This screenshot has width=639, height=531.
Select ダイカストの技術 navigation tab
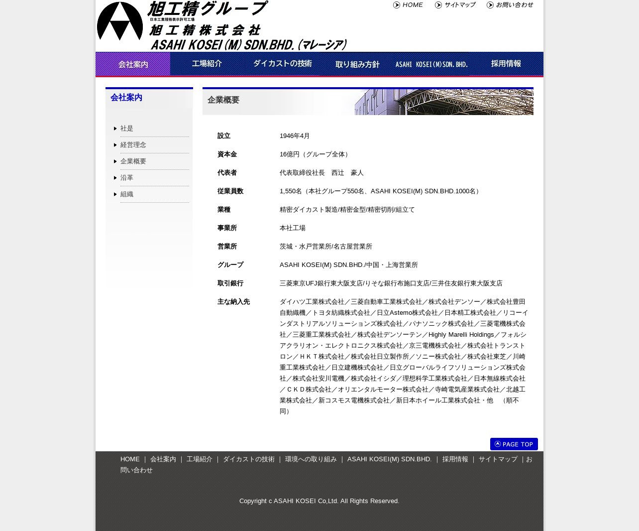[x=282, y=64]
